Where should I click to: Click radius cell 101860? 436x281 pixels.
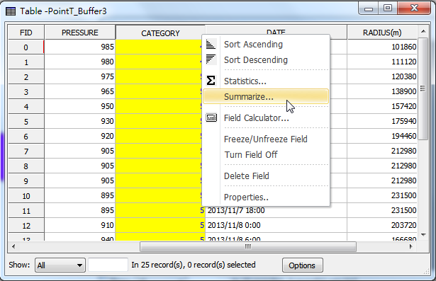382,47
